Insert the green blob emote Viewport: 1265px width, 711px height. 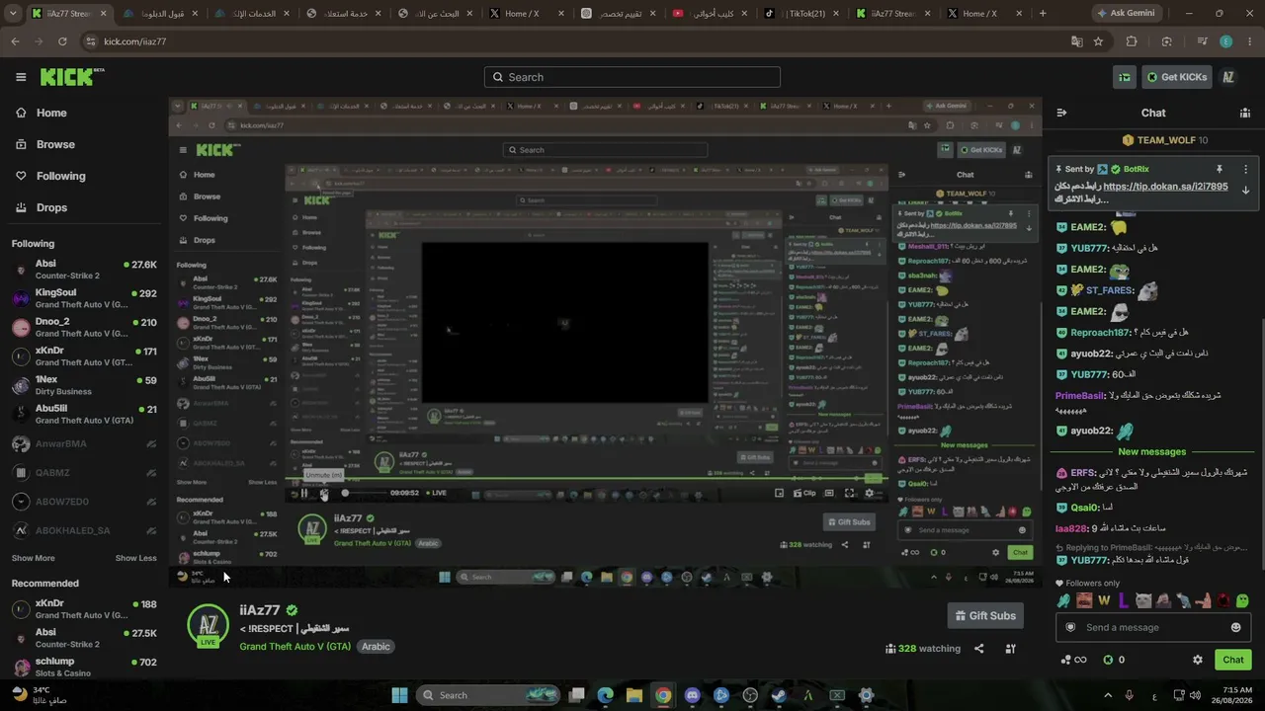coord(1242,600)
